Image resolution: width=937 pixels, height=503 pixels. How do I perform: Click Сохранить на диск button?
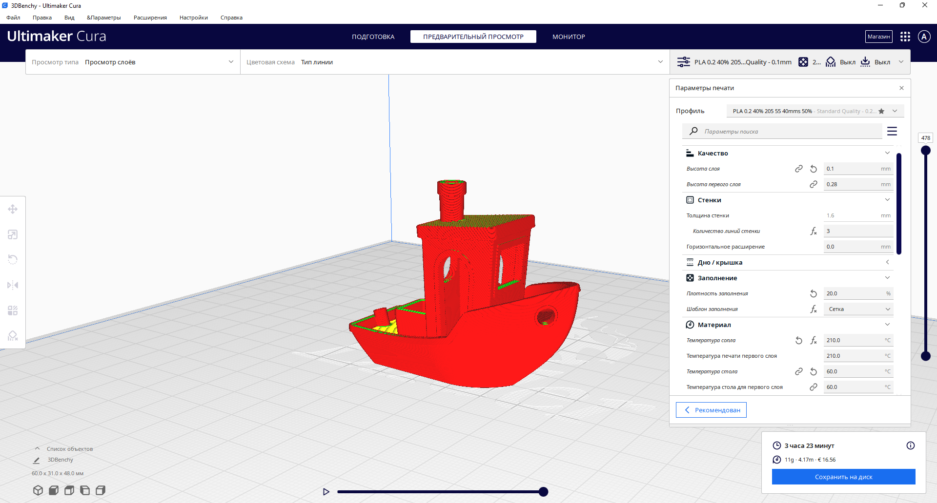(844, 477)
